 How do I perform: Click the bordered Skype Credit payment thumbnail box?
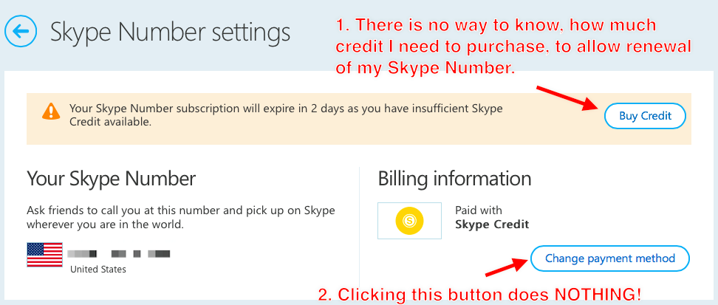409,221
